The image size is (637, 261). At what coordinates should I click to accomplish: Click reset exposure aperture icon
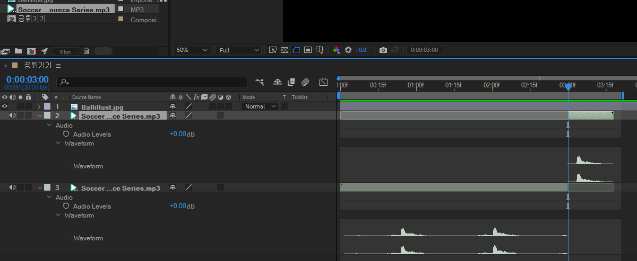(348, 50)
